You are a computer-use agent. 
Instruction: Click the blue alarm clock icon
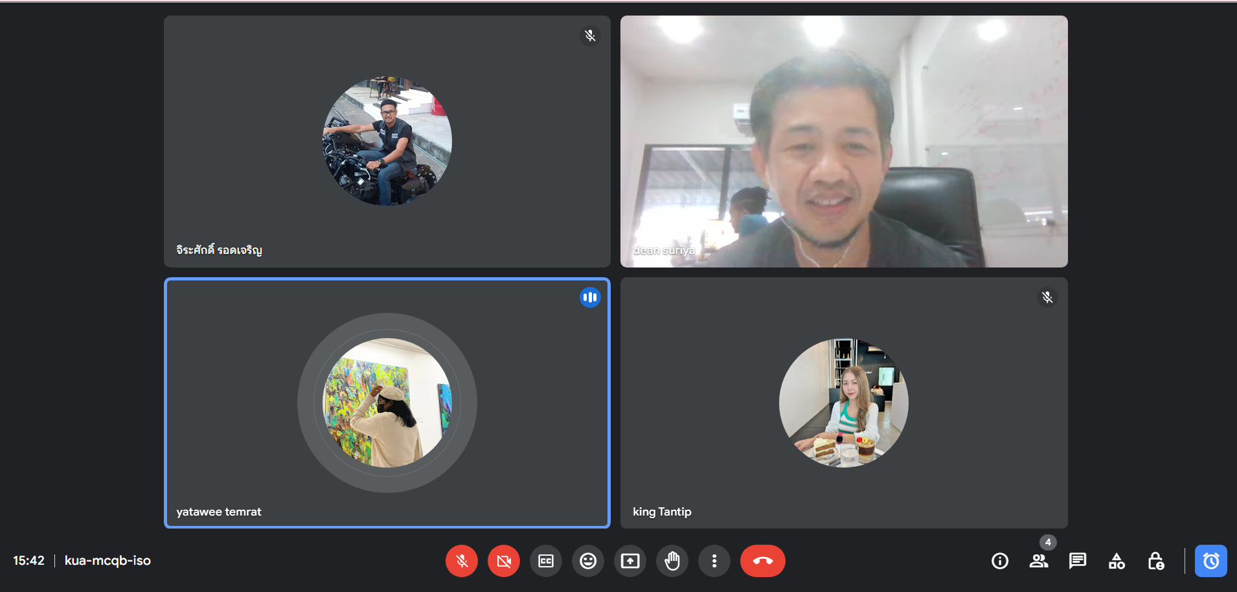point(1210,561)
